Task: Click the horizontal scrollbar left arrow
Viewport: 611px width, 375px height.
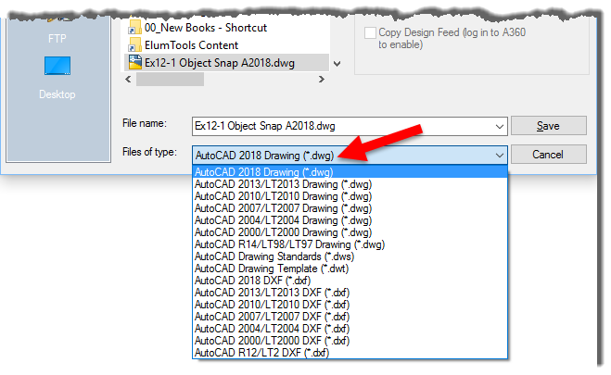Action: coord(128,80)
